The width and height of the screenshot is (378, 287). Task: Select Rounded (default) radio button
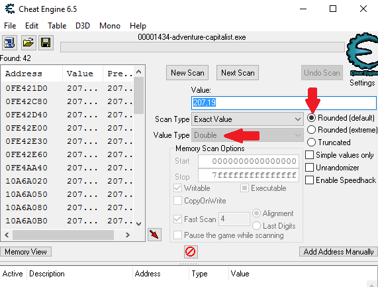pos(311,118)
